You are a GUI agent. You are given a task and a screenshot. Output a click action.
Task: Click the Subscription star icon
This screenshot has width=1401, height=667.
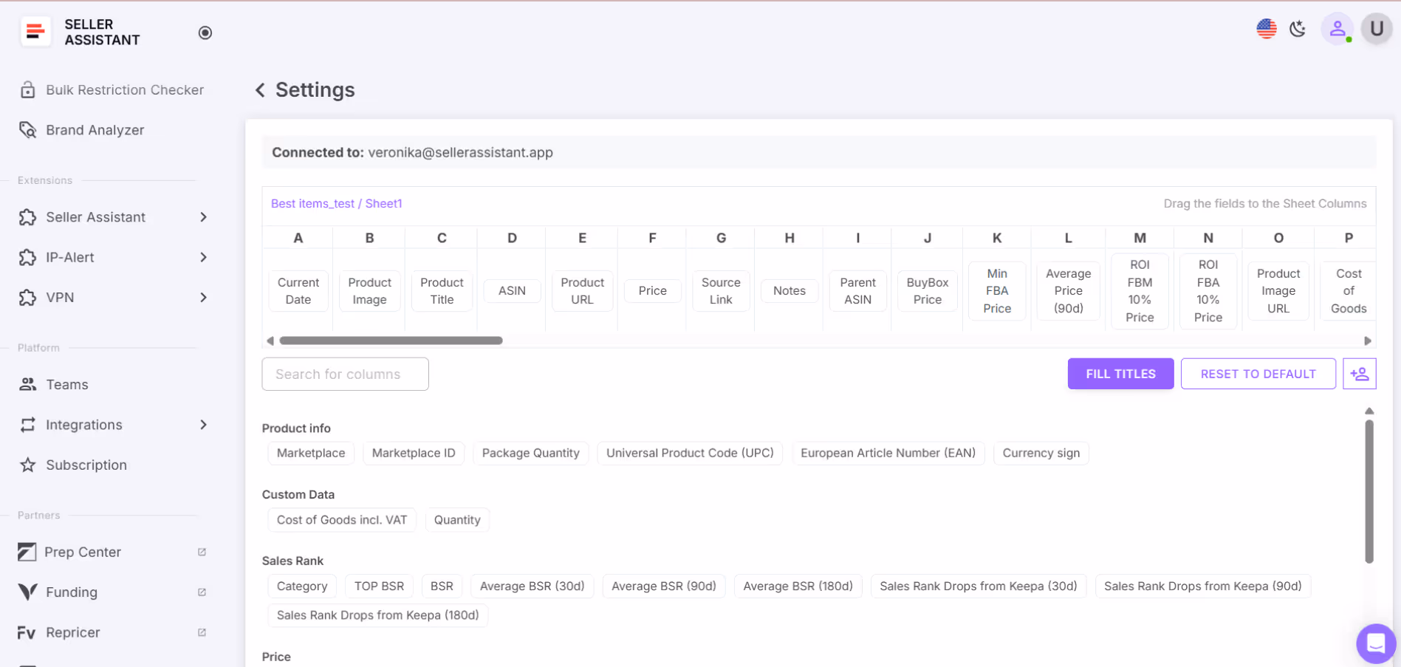[x=28, y=465]
